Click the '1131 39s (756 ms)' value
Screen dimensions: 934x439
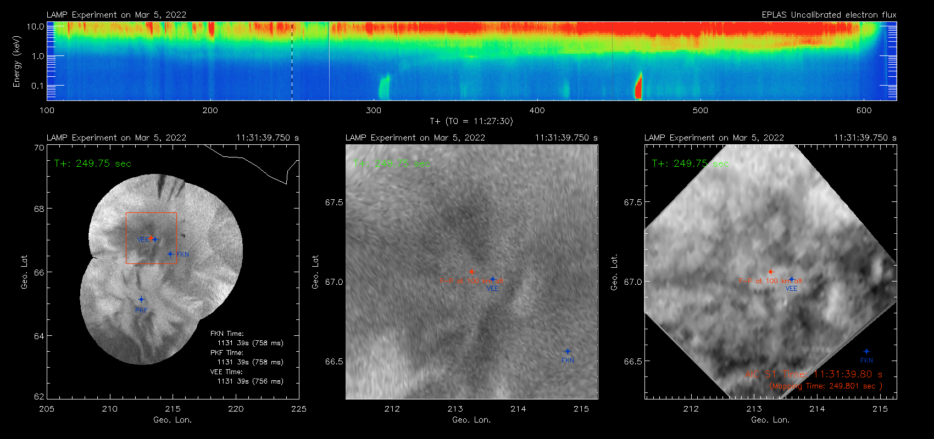(251, 381)
